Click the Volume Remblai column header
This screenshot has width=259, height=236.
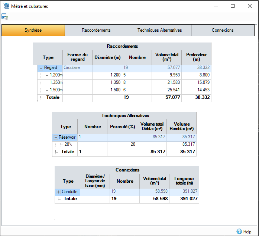tap(182, 126)
